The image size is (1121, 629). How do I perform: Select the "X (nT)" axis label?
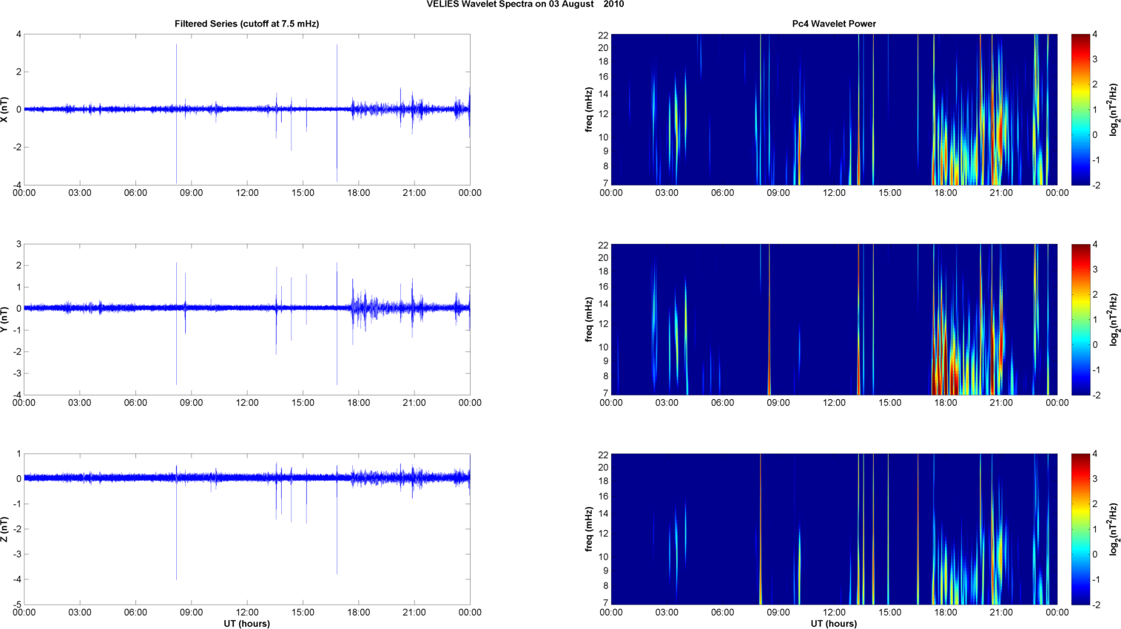pyautogui.click(x=6, y=109)
